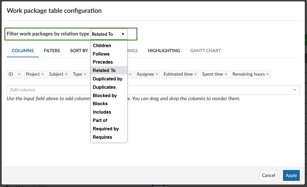The height and width of the screenshot is (187, 307).
Task: Remove the Remaining hours column
Action: 268,74
